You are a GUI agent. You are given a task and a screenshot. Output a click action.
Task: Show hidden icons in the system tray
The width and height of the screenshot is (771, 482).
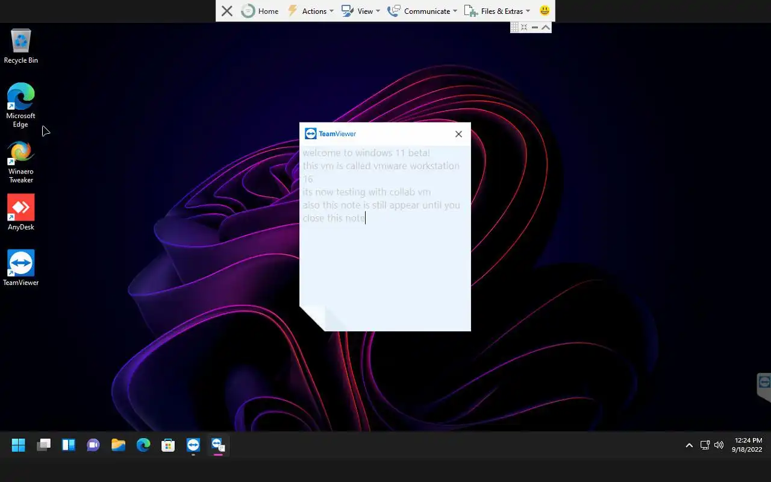(689, 445)
